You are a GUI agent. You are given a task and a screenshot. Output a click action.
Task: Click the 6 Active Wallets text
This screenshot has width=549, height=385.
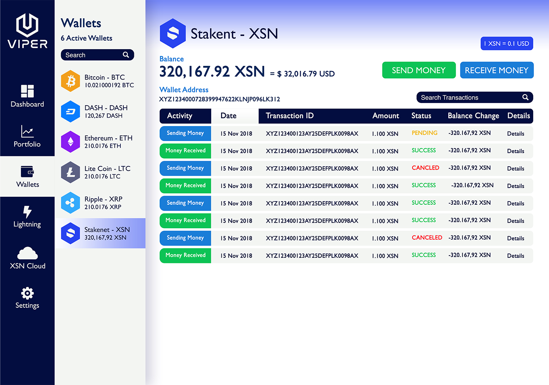tap(86, 38)
